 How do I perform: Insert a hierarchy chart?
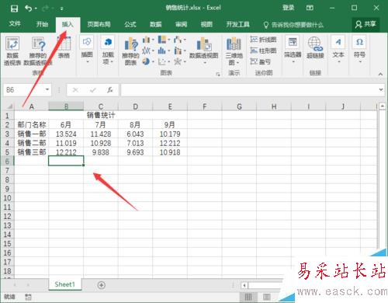click(x=164, y=40)
